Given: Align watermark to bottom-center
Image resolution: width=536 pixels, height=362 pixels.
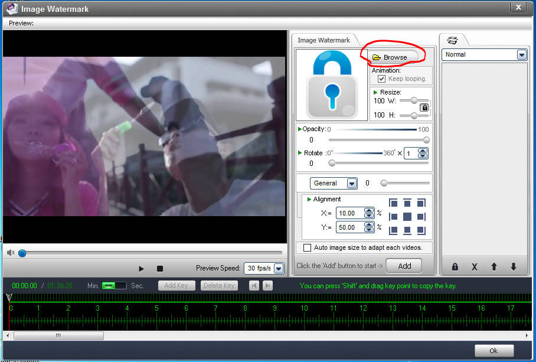Looking at the screenshot, I should tap(407, 230).
